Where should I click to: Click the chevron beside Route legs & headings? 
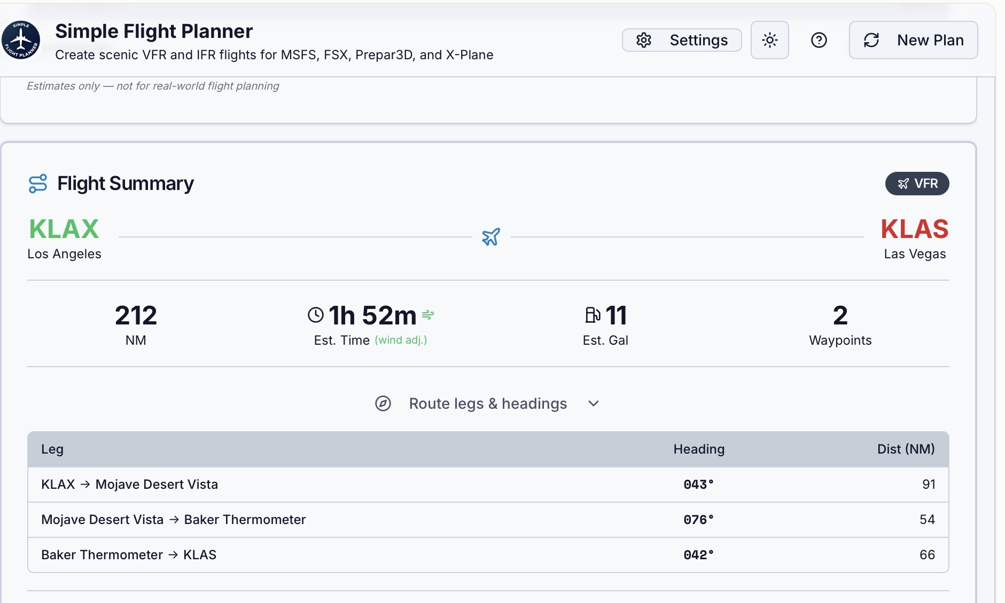(x=594, y=403)
